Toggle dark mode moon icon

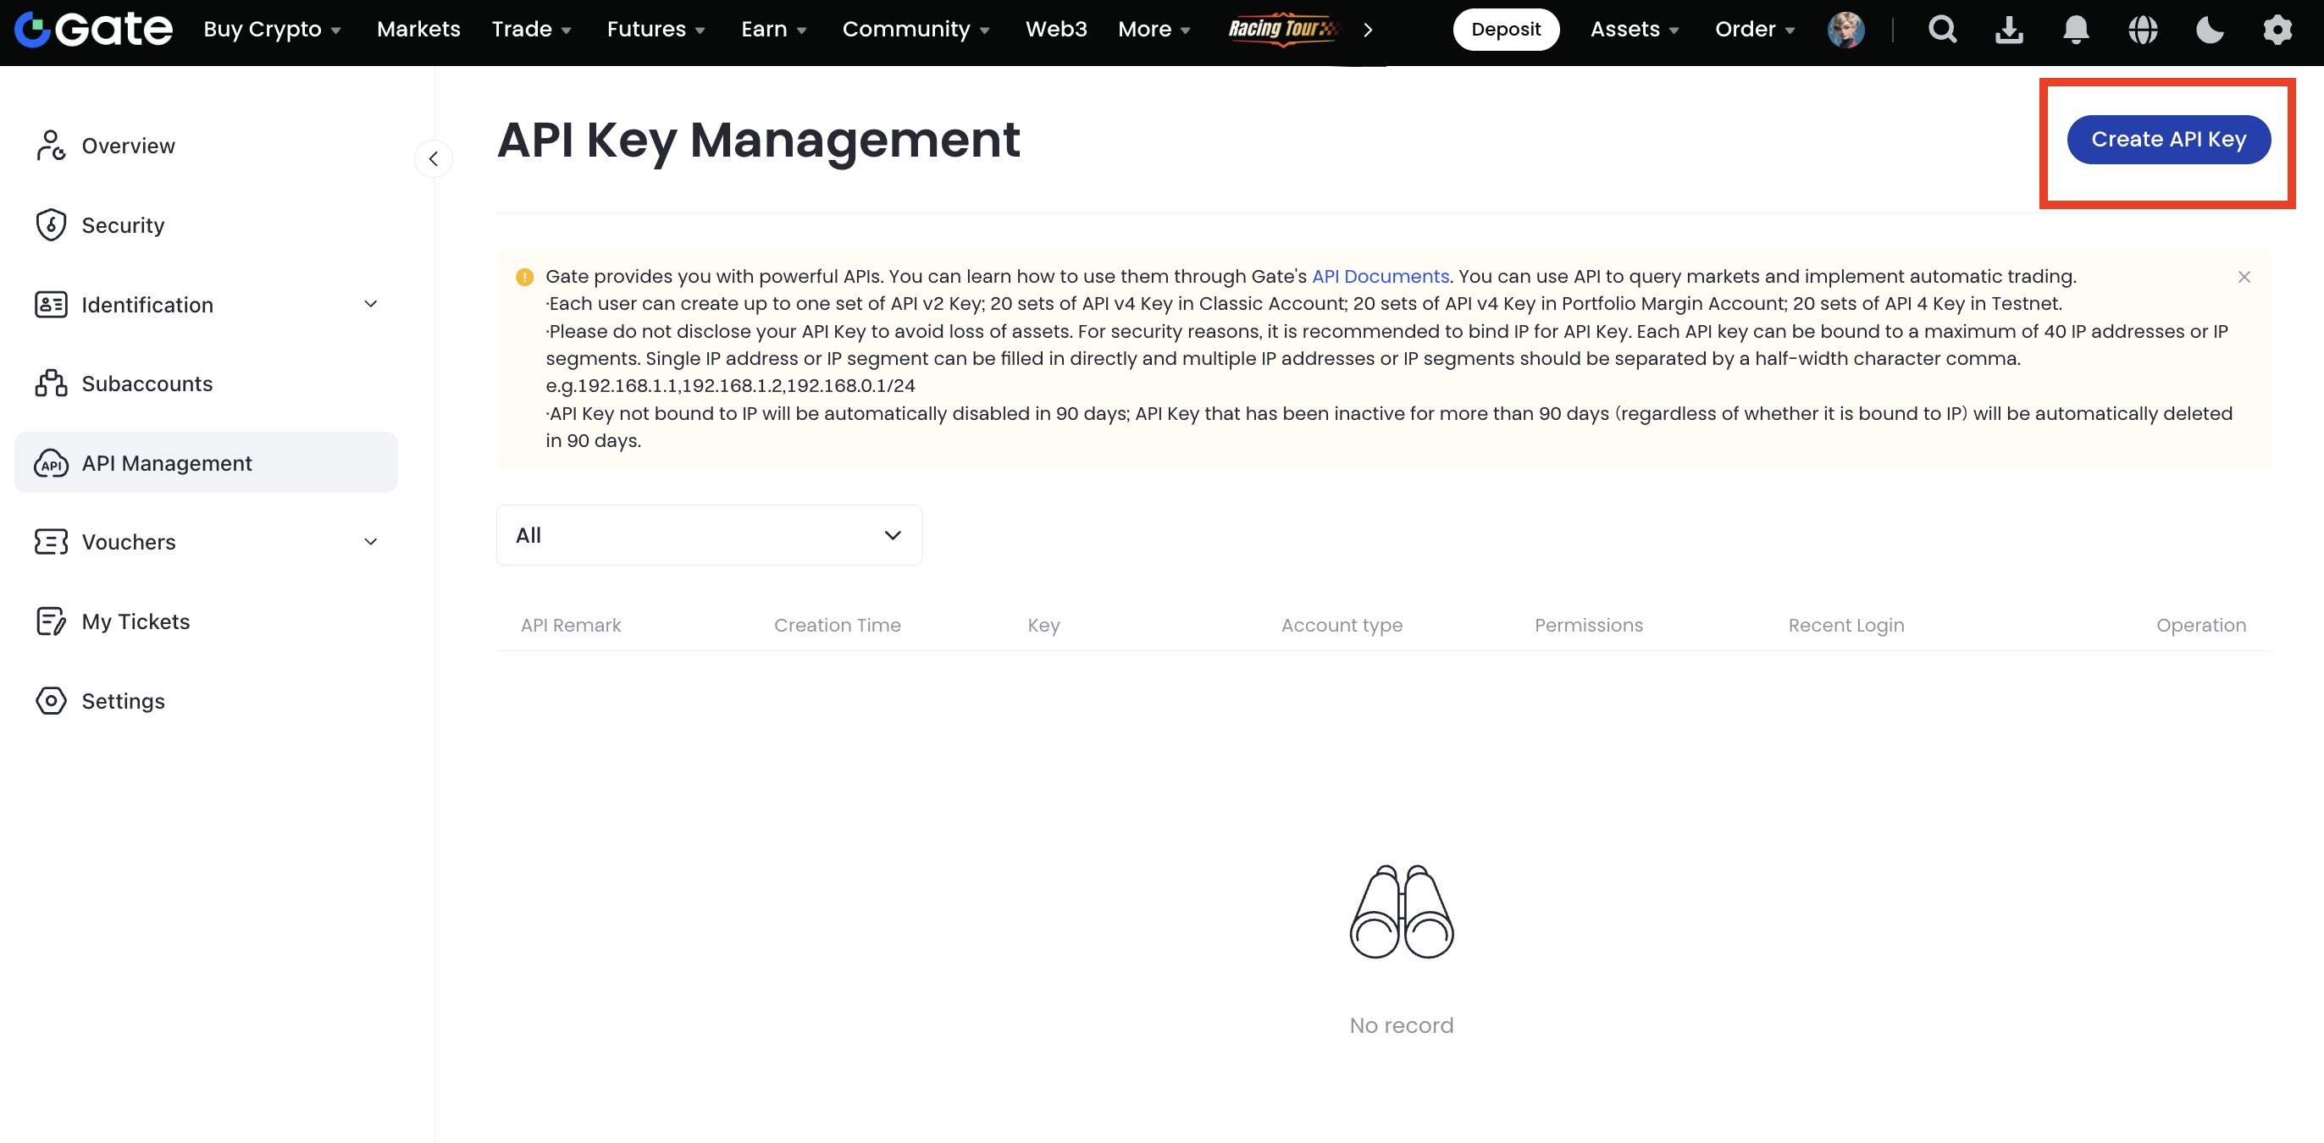[x=2210, y=30]
